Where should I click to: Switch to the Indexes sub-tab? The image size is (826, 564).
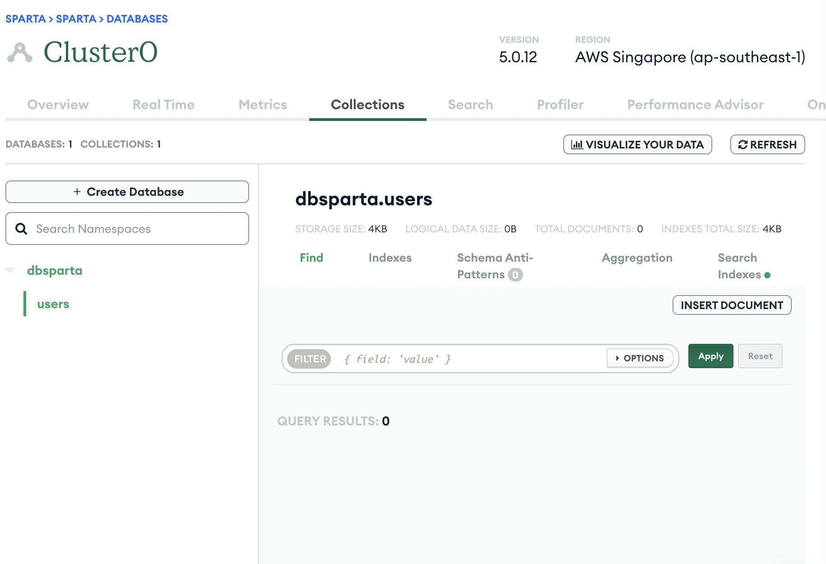point(390,258)
